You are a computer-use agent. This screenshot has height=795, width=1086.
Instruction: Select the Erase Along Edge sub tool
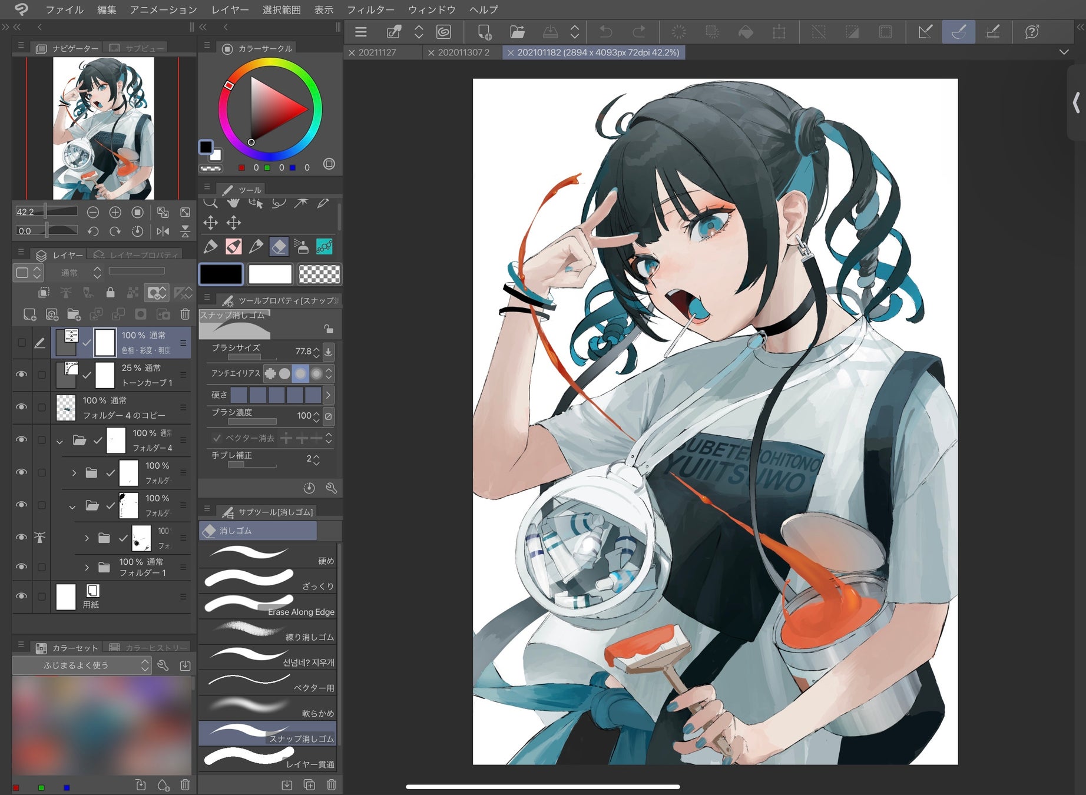pos(267,606)
